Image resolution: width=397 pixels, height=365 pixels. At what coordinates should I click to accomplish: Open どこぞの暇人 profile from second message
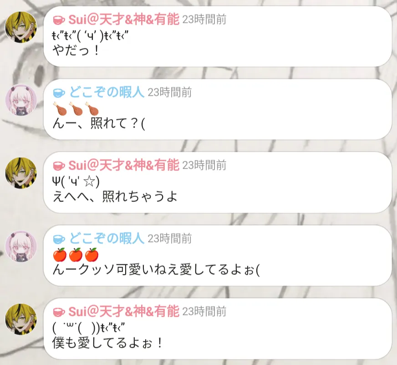click(107, 92)
